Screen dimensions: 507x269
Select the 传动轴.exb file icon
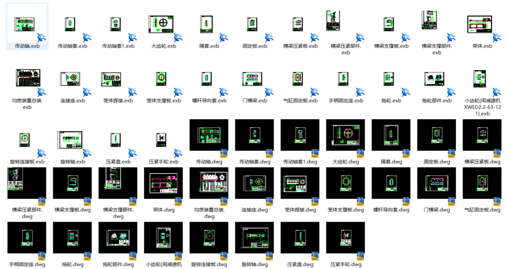(x=25, y=25)
